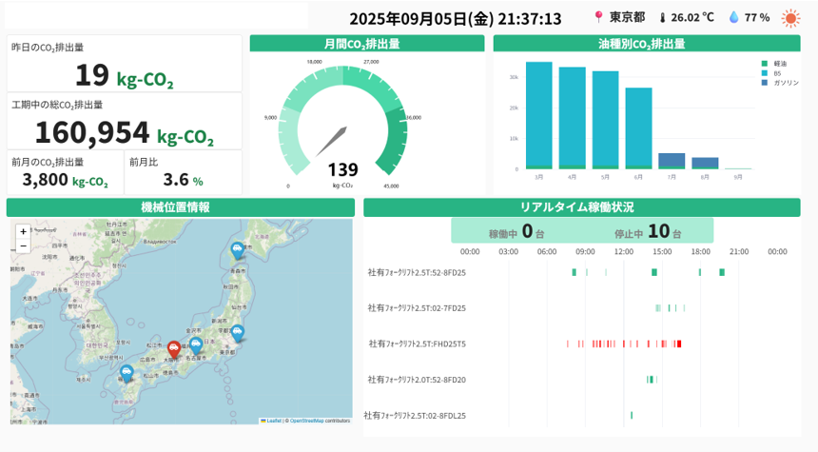This screenshot has width=818, height=452.
Task: Select the blue vehicle marker in Kyushu
Action: (x=127, y=373)
